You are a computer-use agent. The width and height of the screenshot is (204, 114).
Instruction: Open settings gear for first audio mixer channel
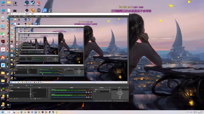click(91, 92)
